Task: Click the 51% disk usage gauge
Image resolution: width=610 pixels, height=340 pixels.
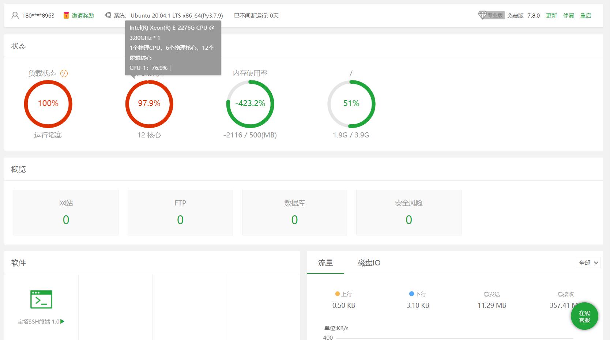Action: pos(351,104)
